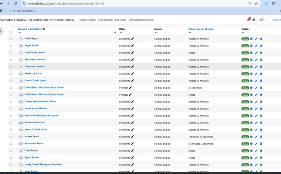Go to Mis cursos in the navigation

tap(120, 20)
